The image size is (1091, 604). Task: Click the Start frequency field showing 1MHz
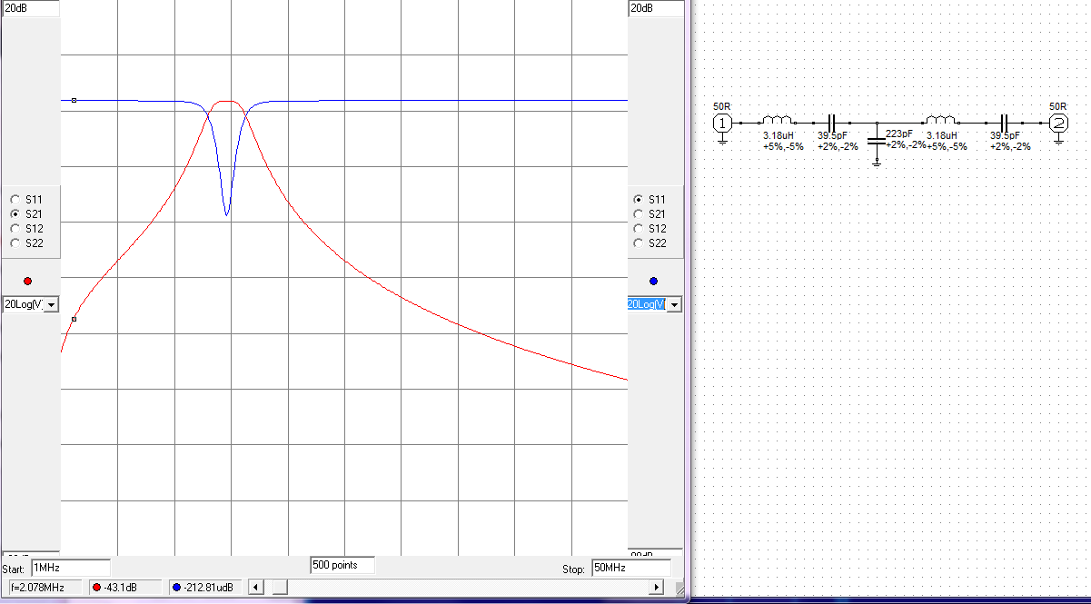(70, 568)
